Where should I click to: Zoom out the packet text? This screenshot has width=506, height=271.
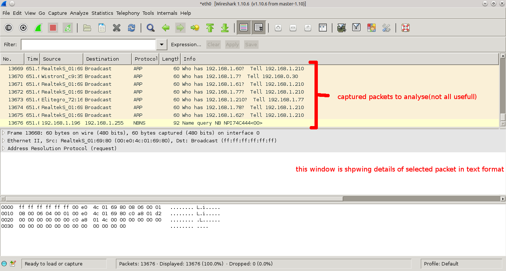tap(293, 28)
